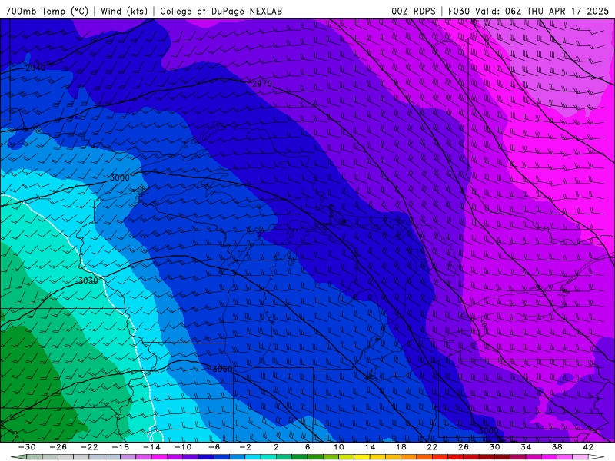
Task: Click the cyan swatch below the -2 label
Action: coord(253,457)
